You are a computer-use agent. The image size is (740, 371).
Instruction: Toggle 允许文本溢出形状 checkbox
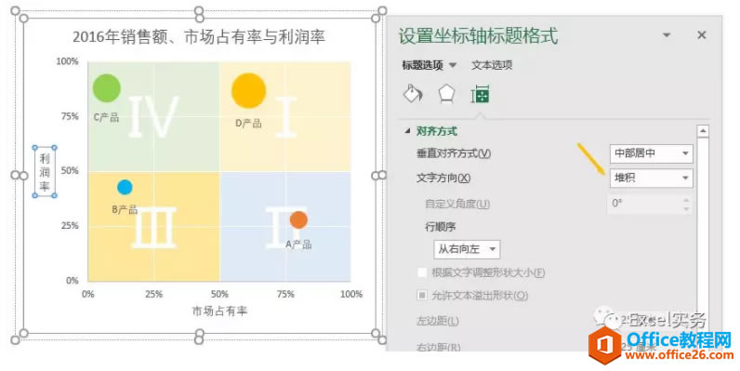(422, 296)
